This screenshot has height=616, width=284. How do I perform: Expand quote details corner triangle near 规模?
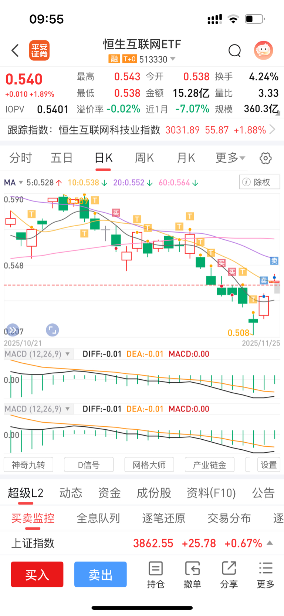pos(278,113)
